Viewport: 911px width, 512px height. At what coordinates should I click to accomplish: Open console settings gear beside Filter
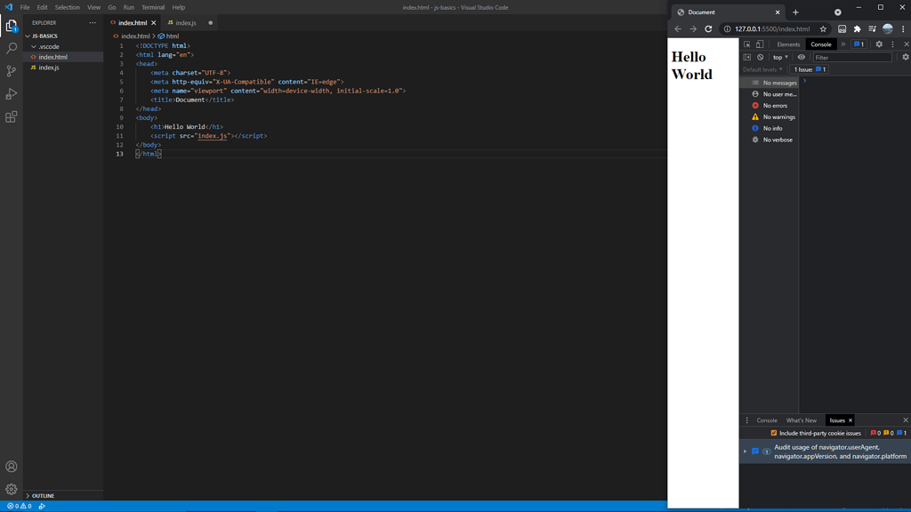pos(905,57)
